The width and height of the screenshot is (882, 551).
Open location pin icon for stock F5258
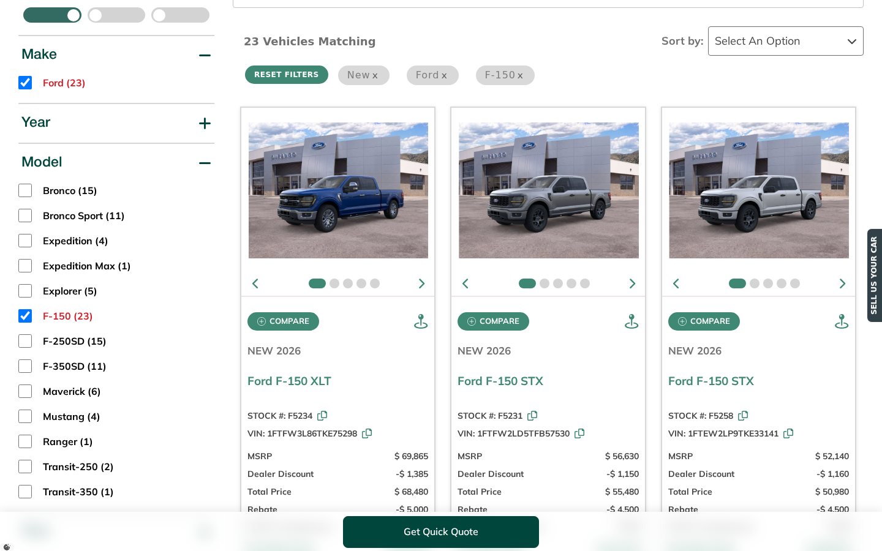click(842, 321)
